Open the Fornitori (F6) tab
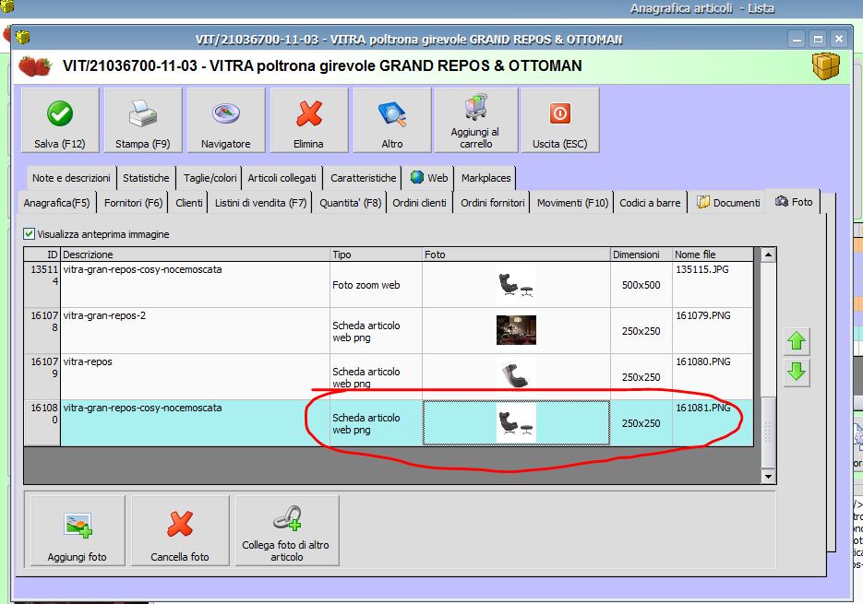 133,203
